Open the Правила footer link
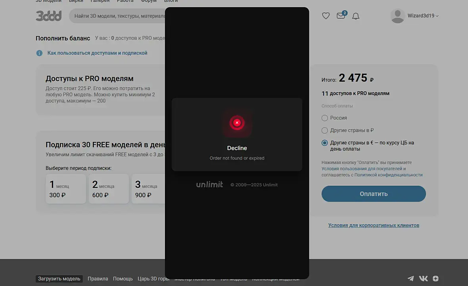The image size is (468, 286). [x=98, y=278]
